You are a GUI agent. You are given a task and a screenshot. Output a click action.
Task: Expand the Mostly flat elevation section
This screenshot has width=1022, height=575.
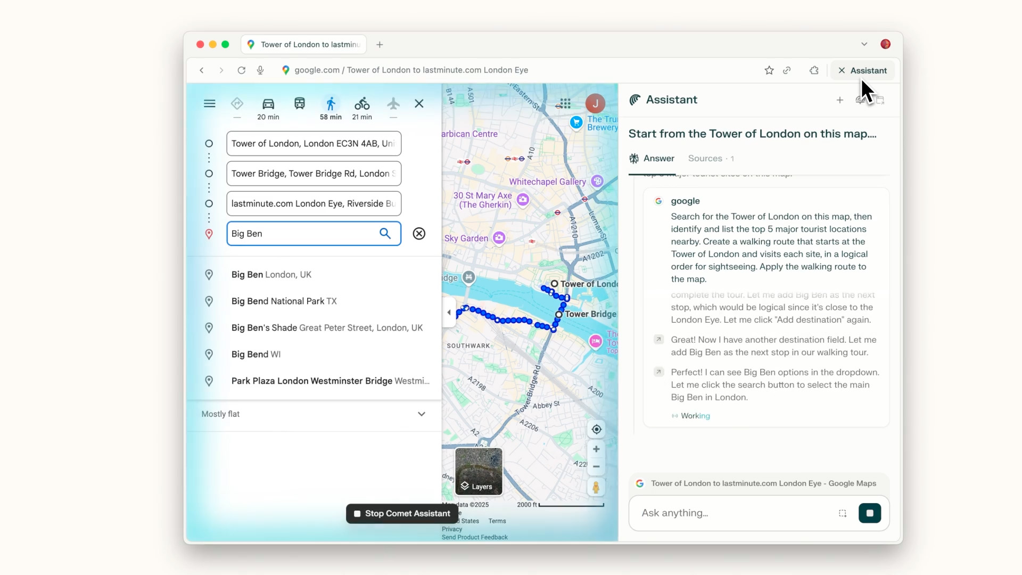pyautogui.click(x=421, y=414)
